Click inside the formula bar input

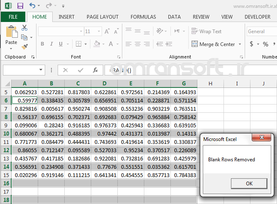pyautogui.click(x=191, y=70)
